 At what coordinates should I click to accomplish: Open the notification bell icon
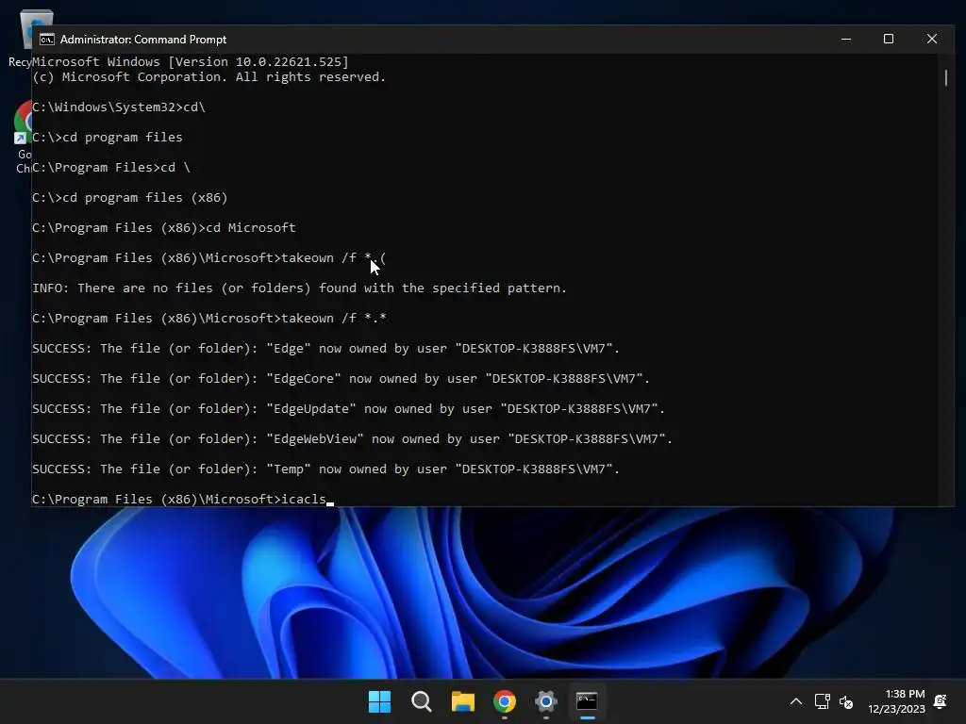941,701
